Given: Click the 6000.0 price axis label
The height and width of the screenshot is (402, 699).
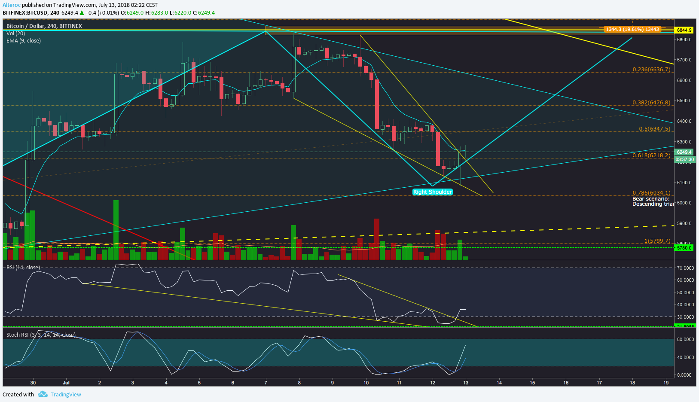Looking at the screenshot, I should click(x=684, y=203).
